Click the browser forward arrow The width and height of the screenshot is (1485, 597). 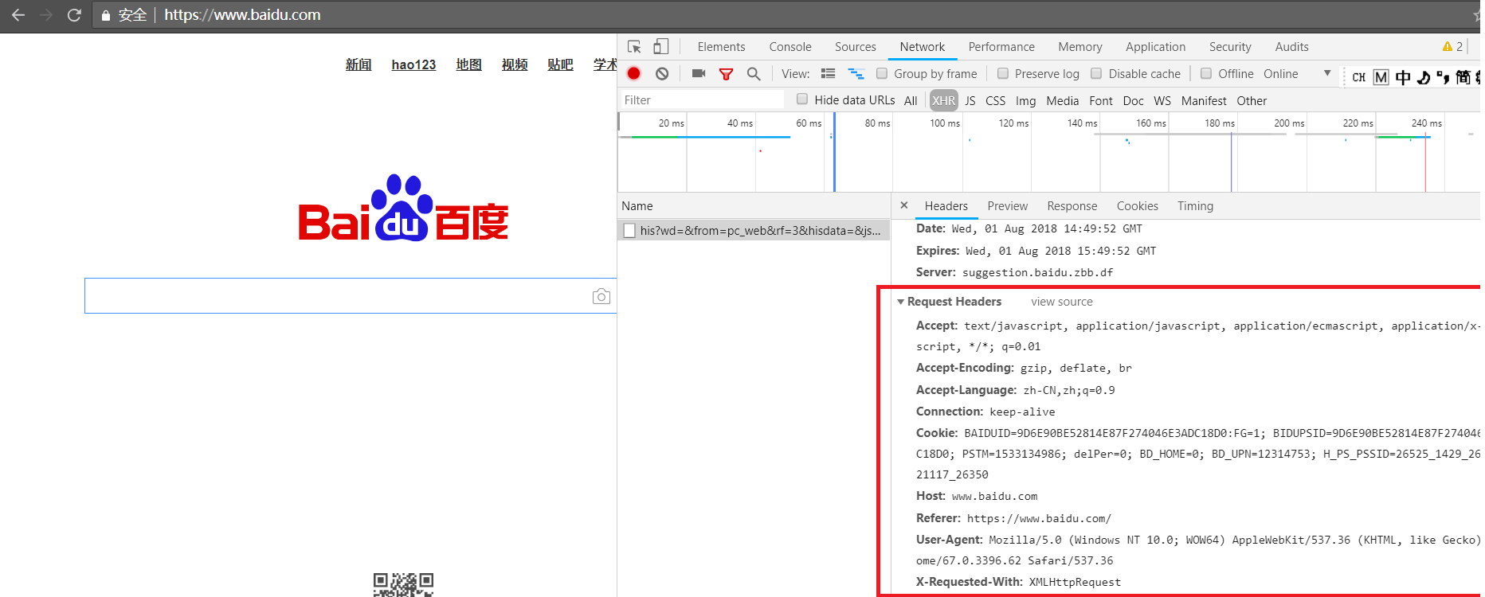click(46, 14)
